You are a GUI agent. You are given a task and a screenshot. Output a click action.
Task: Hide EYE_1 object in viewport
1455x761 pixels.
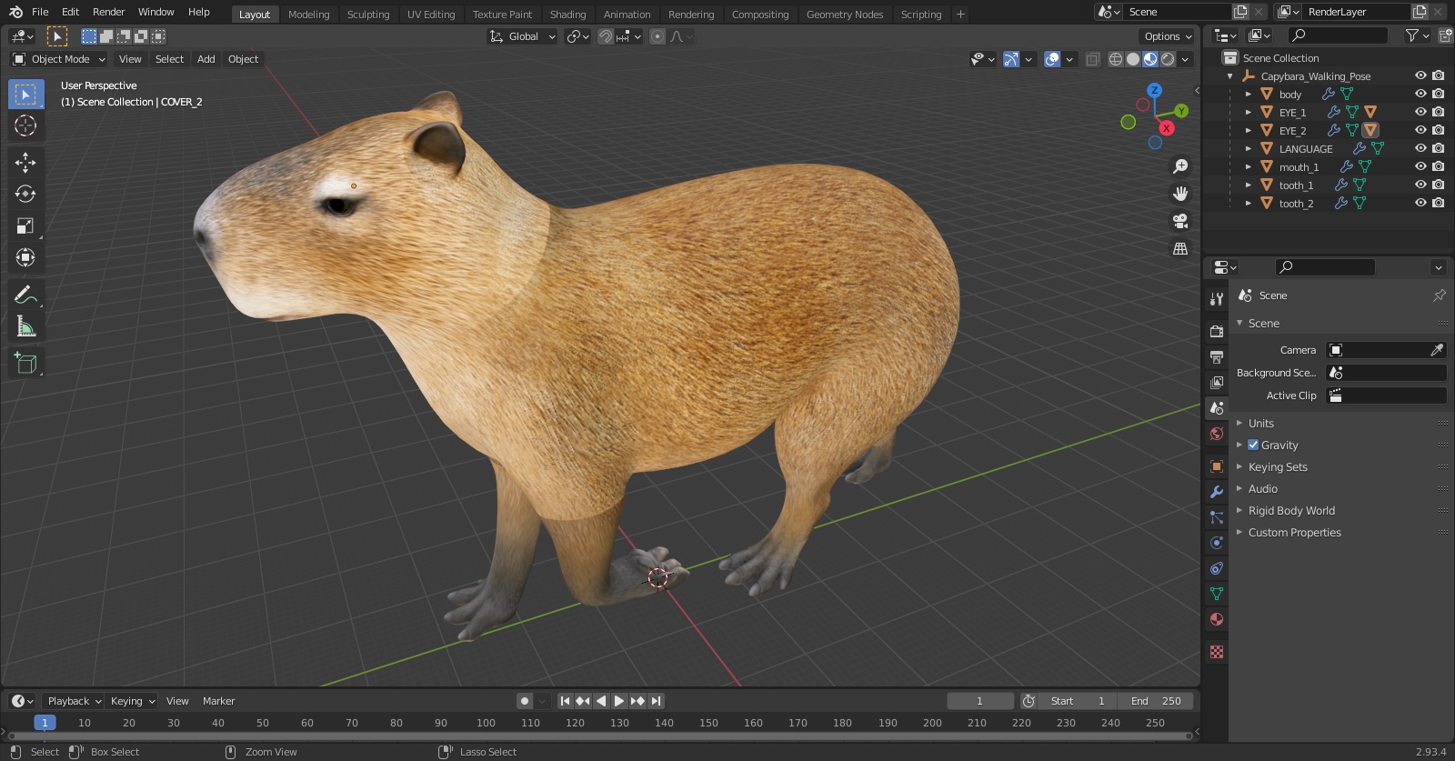[x=1420, y=112]
